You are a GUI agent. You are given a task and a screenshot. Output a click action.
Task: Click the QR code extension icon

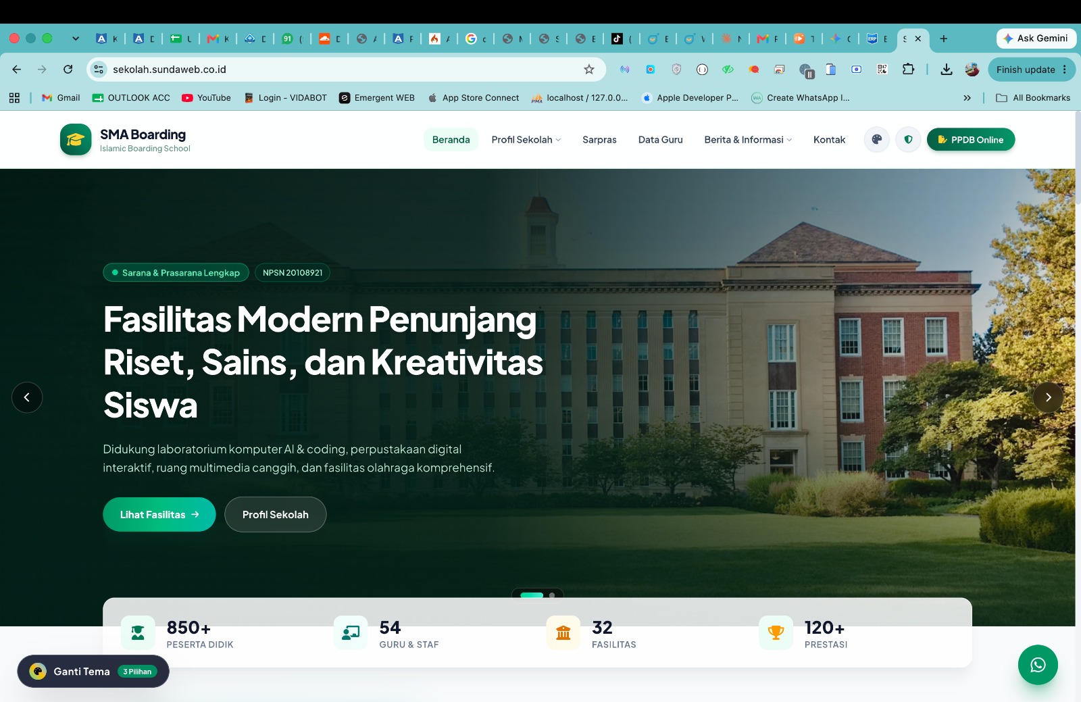(882, 69)
